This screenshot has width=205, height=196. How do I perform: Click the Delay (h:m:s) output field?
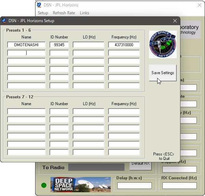coord(134,186)
